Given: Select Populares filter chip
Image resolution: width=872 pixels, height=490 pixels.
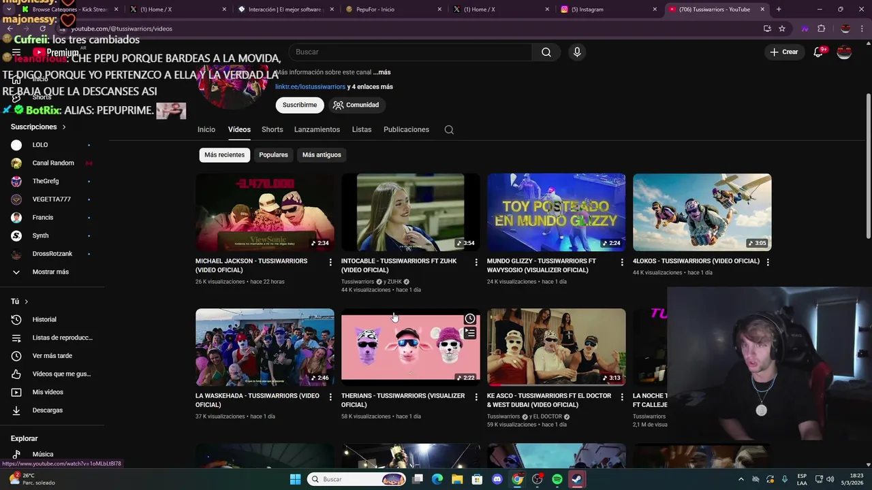Looking at the screenshot, I should click(273, 154).
